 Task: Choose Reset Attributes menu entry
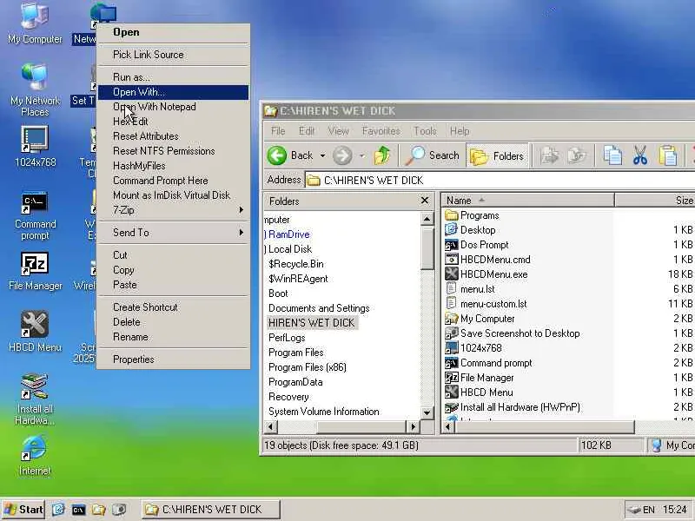(173, 136)
